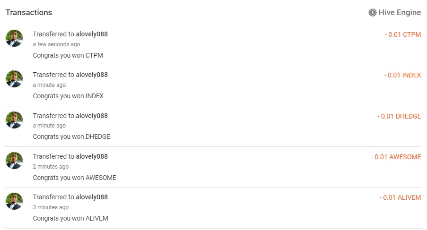This screenshot has width=427, height=230.
Task: Open alovely088 link in CTPM transaction
Action: (x=92, y=34)
